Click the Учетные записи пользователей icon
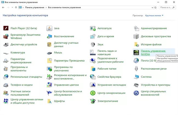This screenshot has height=115, width=178. point(6,93)
